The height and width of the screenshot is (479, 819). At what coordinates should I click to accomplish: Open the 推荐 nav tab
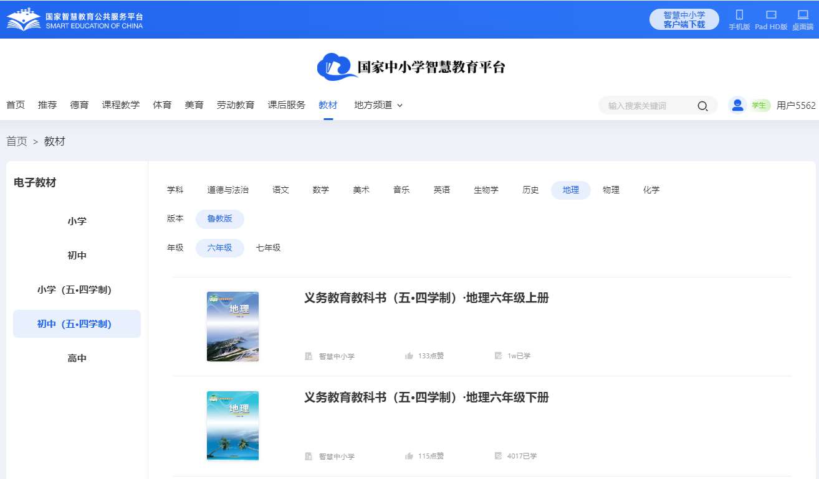[x=47, y=105]
